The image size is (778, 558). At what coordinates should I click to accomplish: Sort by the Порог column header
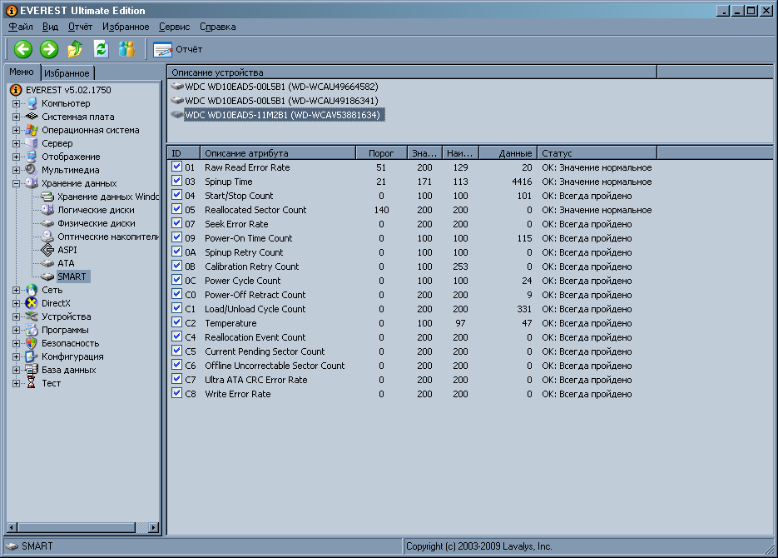(x=381, y=153)
